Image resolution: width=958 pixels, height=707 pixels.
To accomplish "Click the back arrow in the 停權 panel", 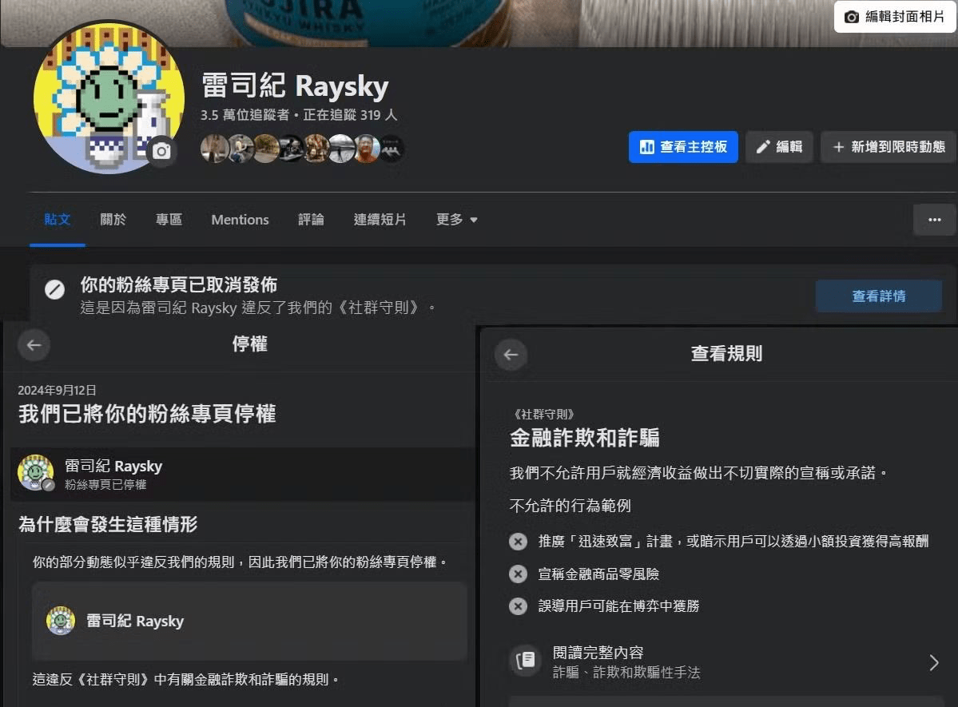I will [34, 344].
